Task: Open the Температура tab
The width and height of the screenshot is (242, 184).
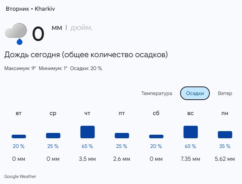Action: point(156,93)
